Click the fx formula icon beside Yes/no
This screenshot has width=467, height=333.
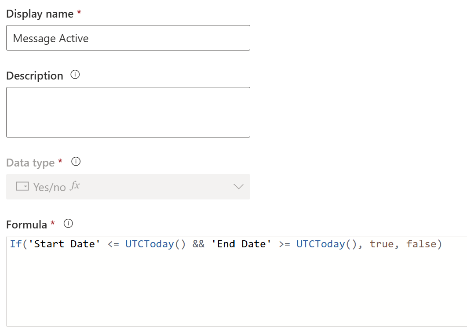(x=75, y=186)
